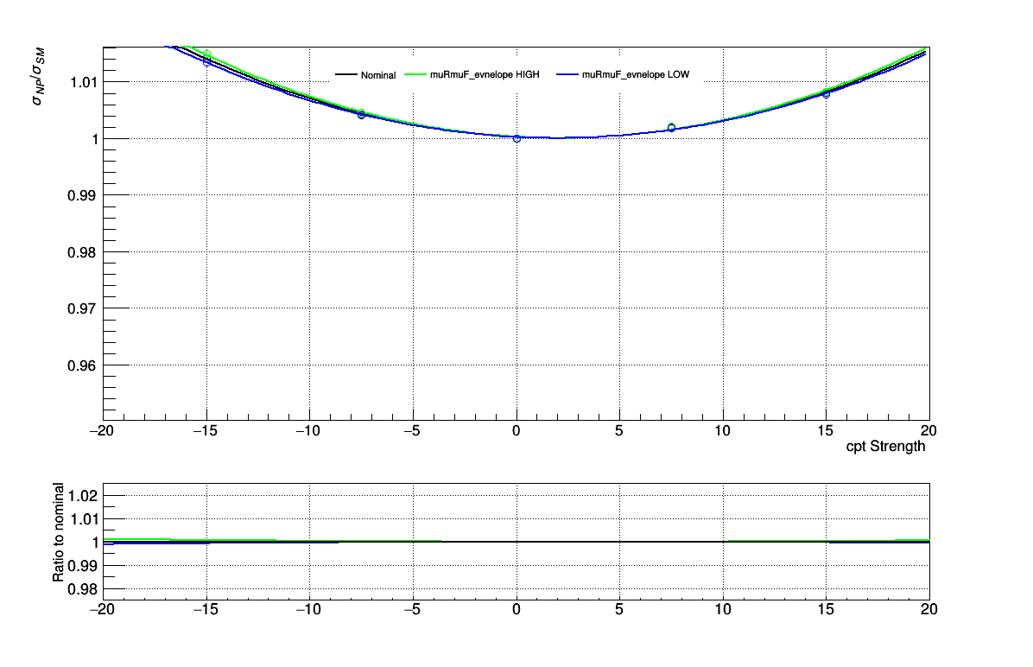Select the muRmuF_evnelope HIGH legend label
This screenshot has width=1033, height=667.
tap(485, 74)
